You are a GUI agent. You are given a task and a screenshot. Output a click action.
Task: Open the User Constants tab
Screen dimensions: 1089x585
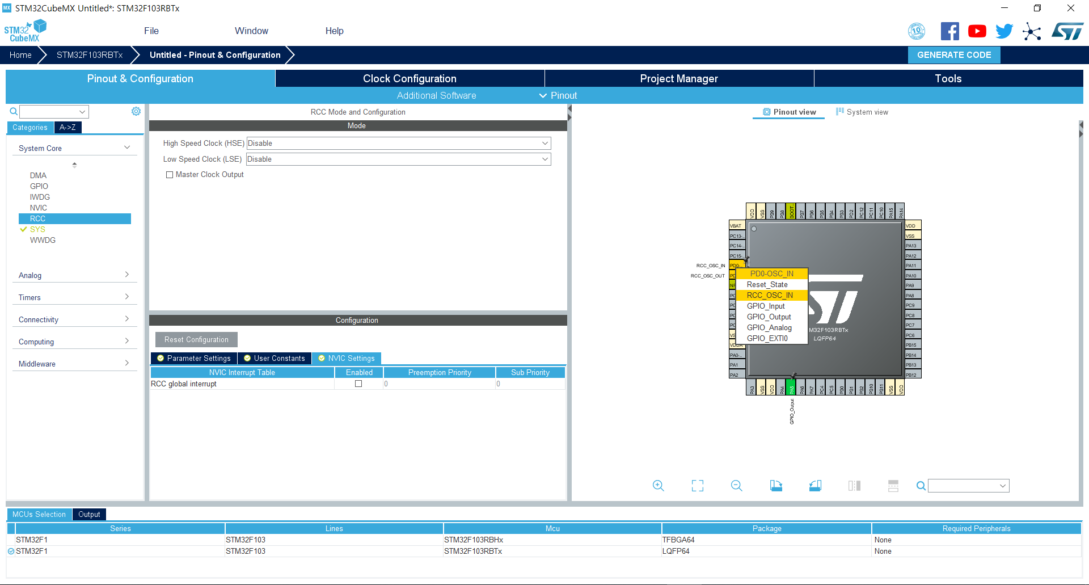(274, 358)
